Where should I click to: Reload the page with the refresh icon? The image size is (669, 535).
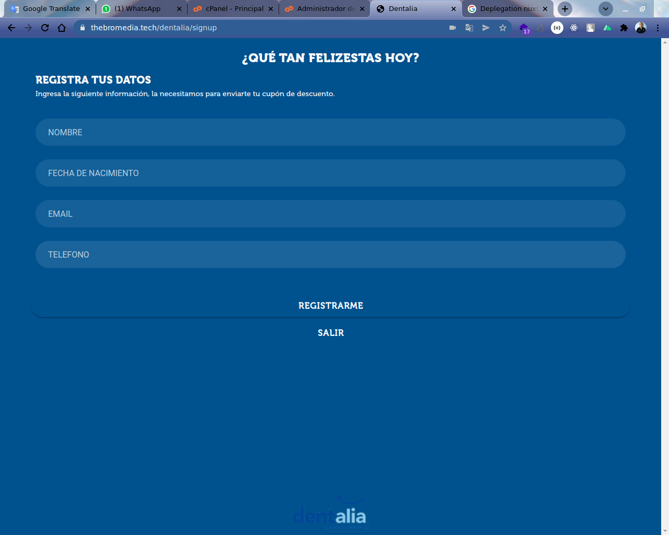(45, 28)
